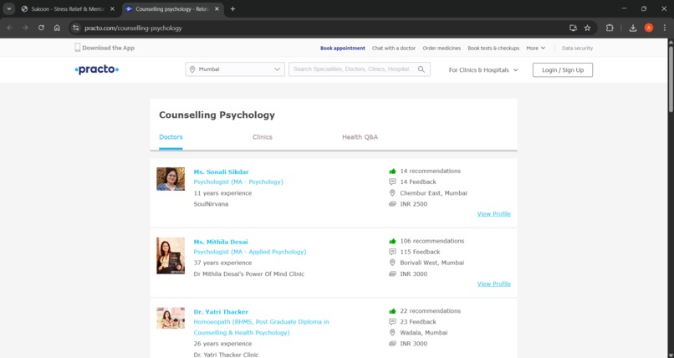View Profile for Ms. Mithila Desai
The width and height of the screenshot is (674, 358).
click(x=494, y=284)
